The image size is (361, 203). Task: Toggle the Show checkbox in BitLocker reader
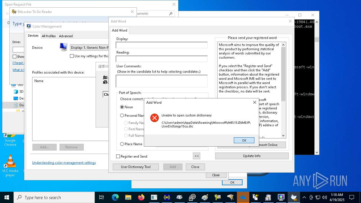tap(15, 57)
